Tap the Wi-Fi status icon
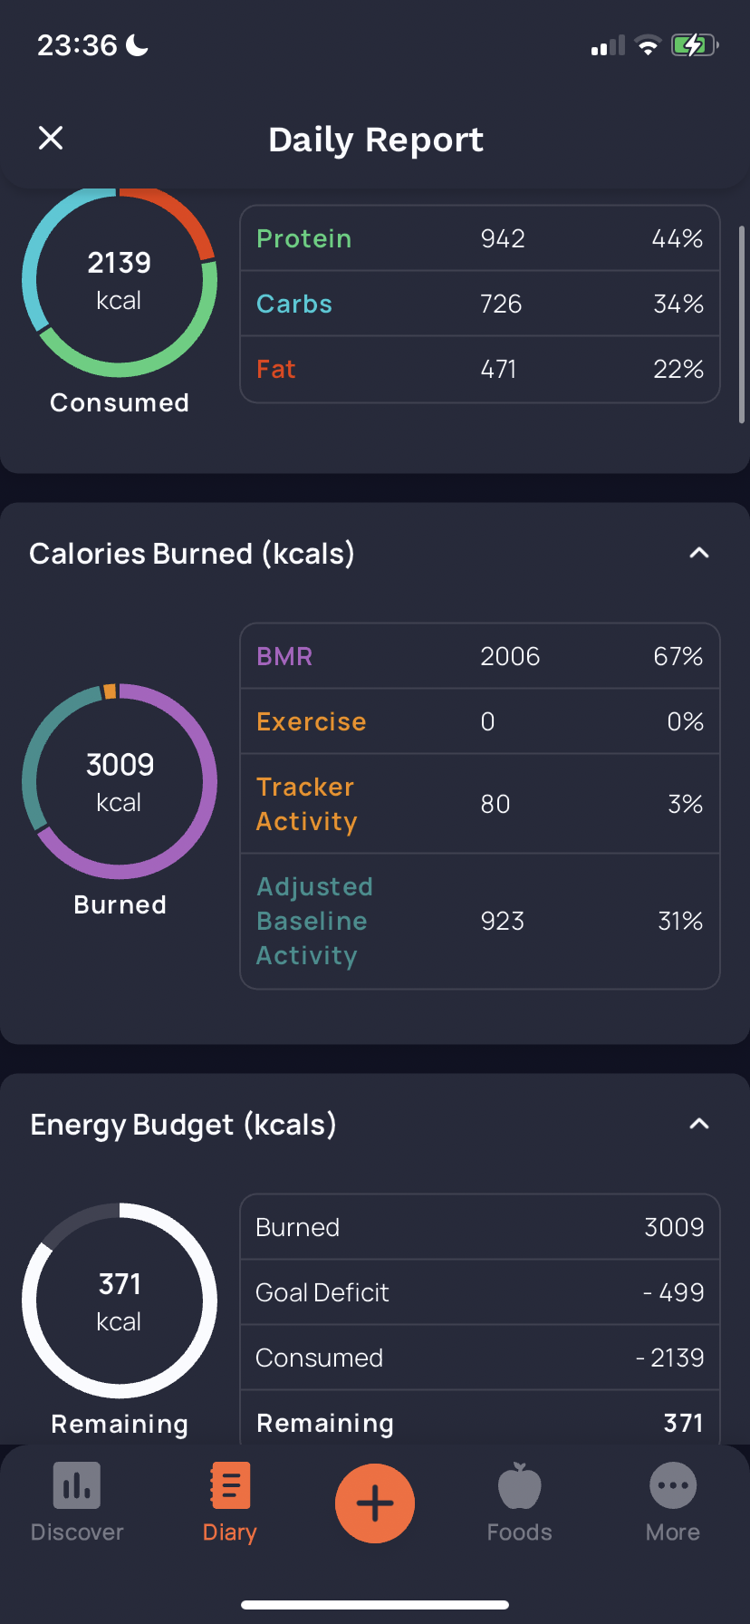This screenshot has height=1624, width=750. point(648,44)
